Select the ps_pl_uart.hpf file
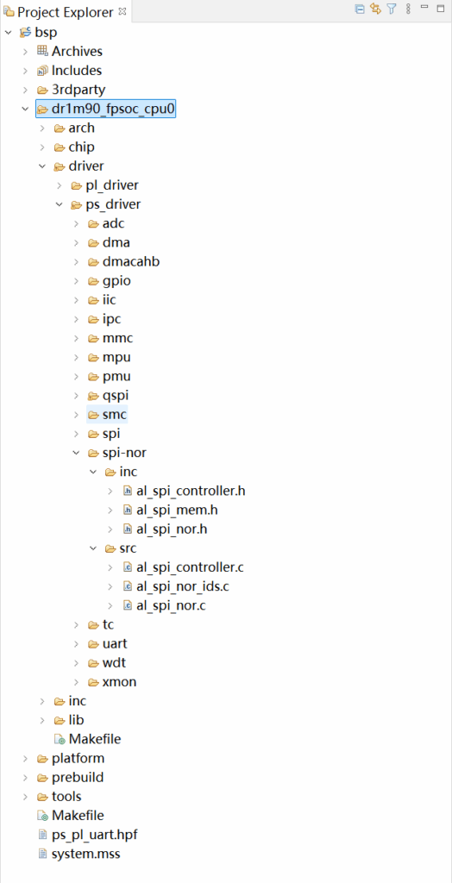452x883 pixels. [x=87, y=834]
